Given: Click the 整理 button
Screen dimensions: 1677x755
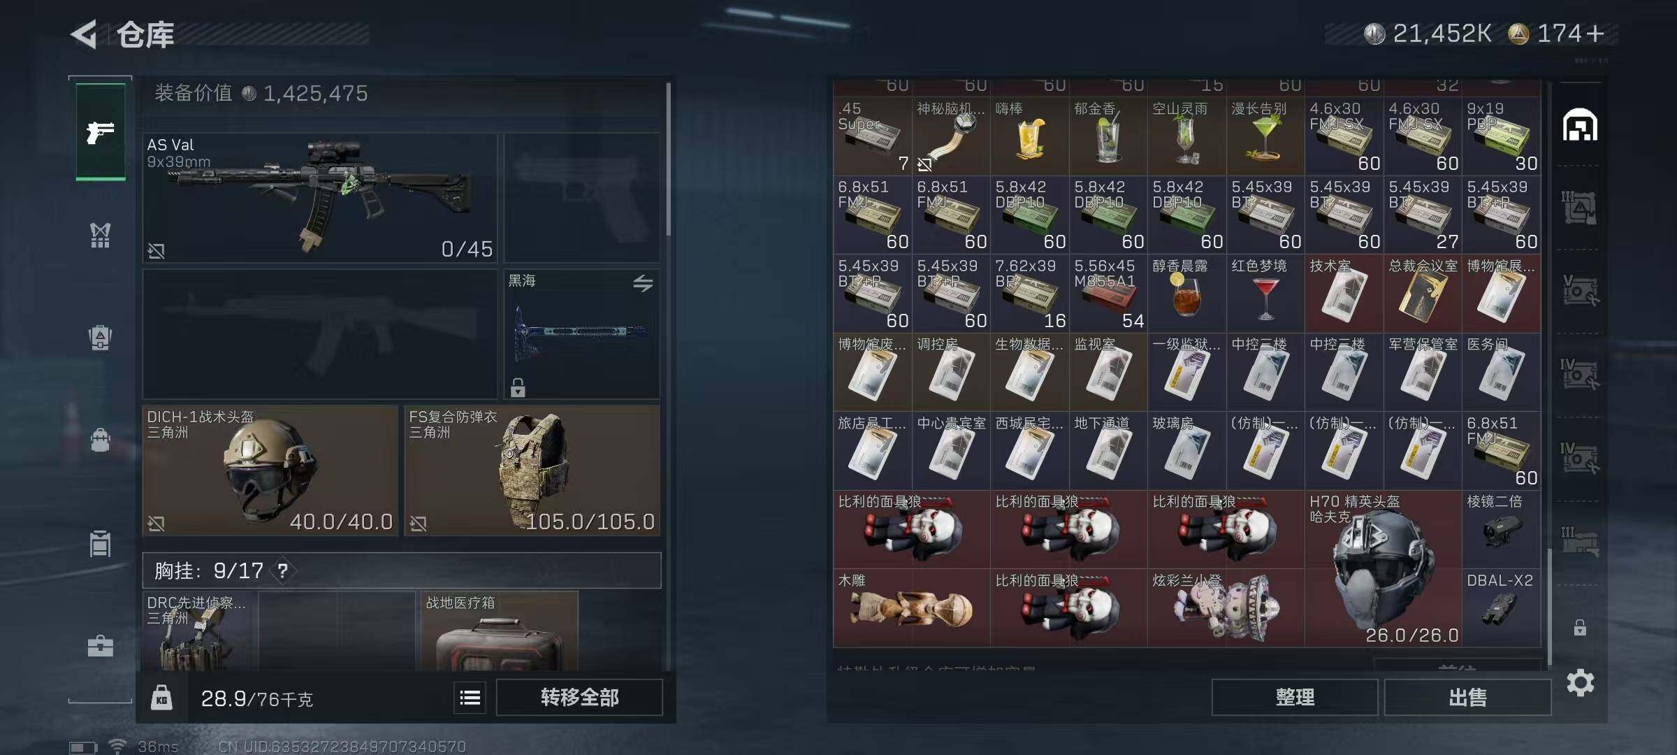Looking at the screenshot, I should (x=1295, y=697).
